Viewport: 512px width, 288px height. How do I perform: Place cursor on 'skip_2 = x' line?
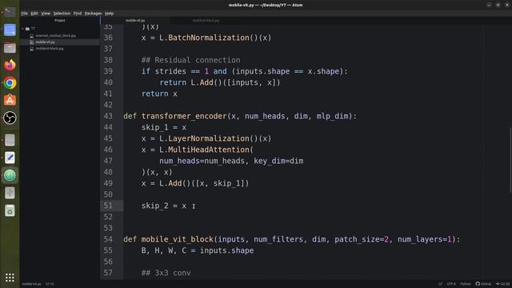[x=163, y=206]
